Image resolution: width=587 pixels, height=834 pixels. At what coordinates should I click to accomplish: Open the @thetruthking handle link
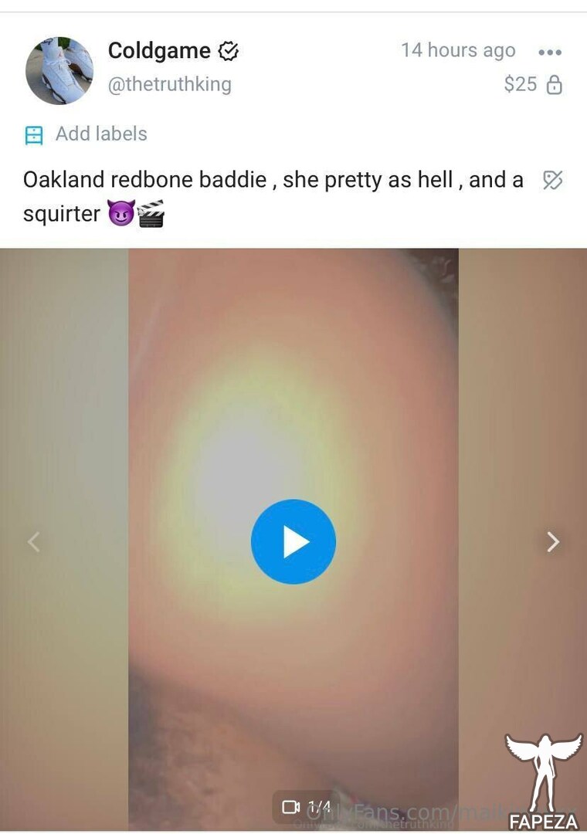[170, 84]
